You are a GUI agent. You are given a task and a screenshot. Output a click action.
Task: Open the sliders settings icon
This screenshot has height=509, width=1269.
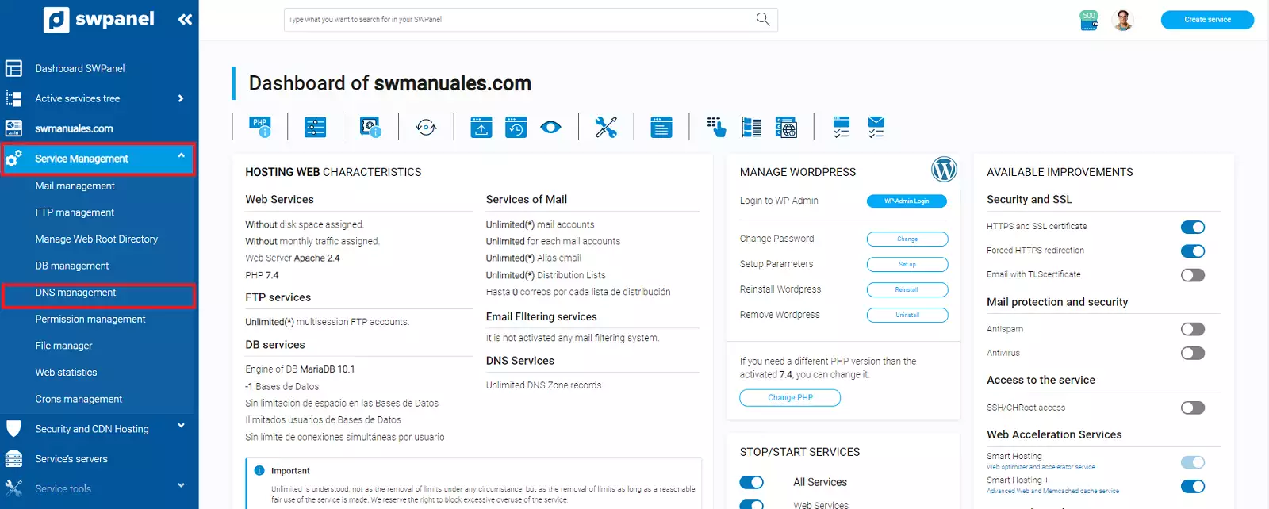316,127
